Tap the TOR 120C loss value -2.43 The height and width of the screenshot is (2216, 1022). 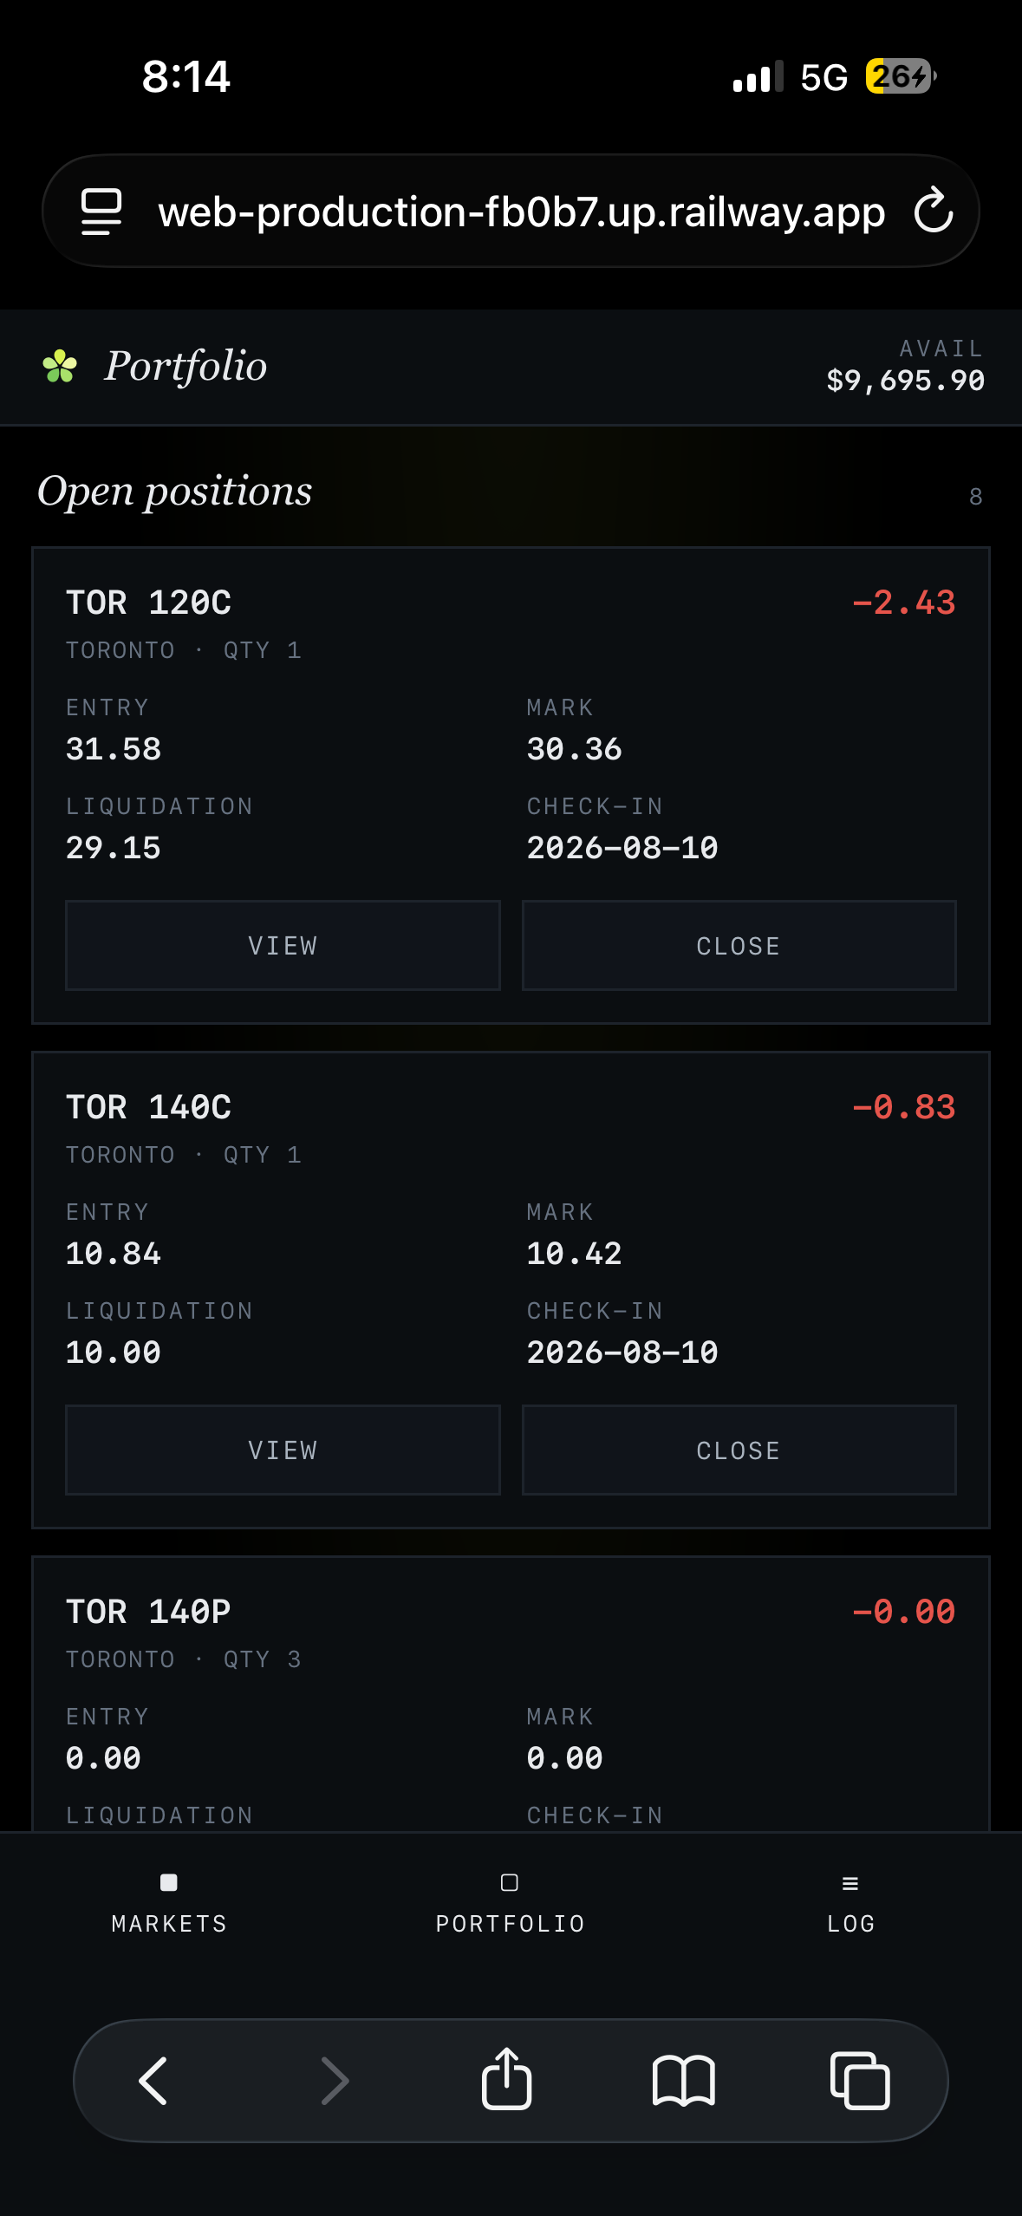[903, 603]
